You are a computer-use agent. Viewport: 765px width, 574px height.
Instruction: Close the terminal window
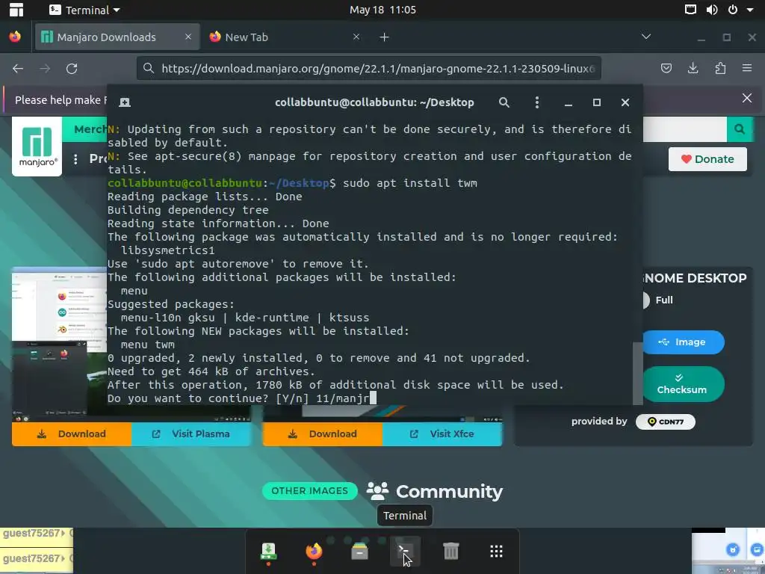[x=625, y=102]
